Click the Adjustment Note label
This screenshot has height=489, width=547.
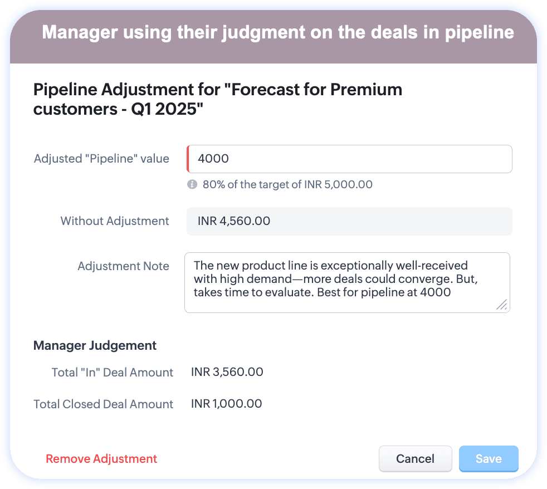[123, 266]
